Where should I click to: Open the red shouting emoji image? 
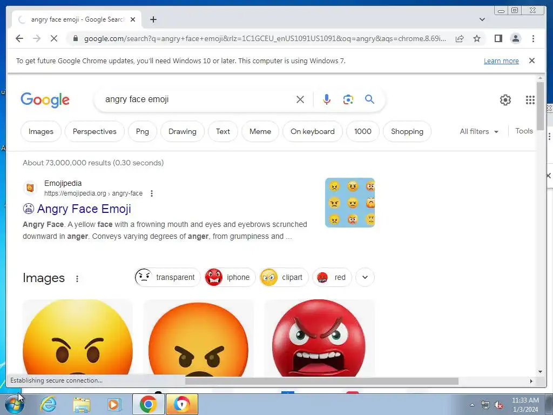click(319, 338)
